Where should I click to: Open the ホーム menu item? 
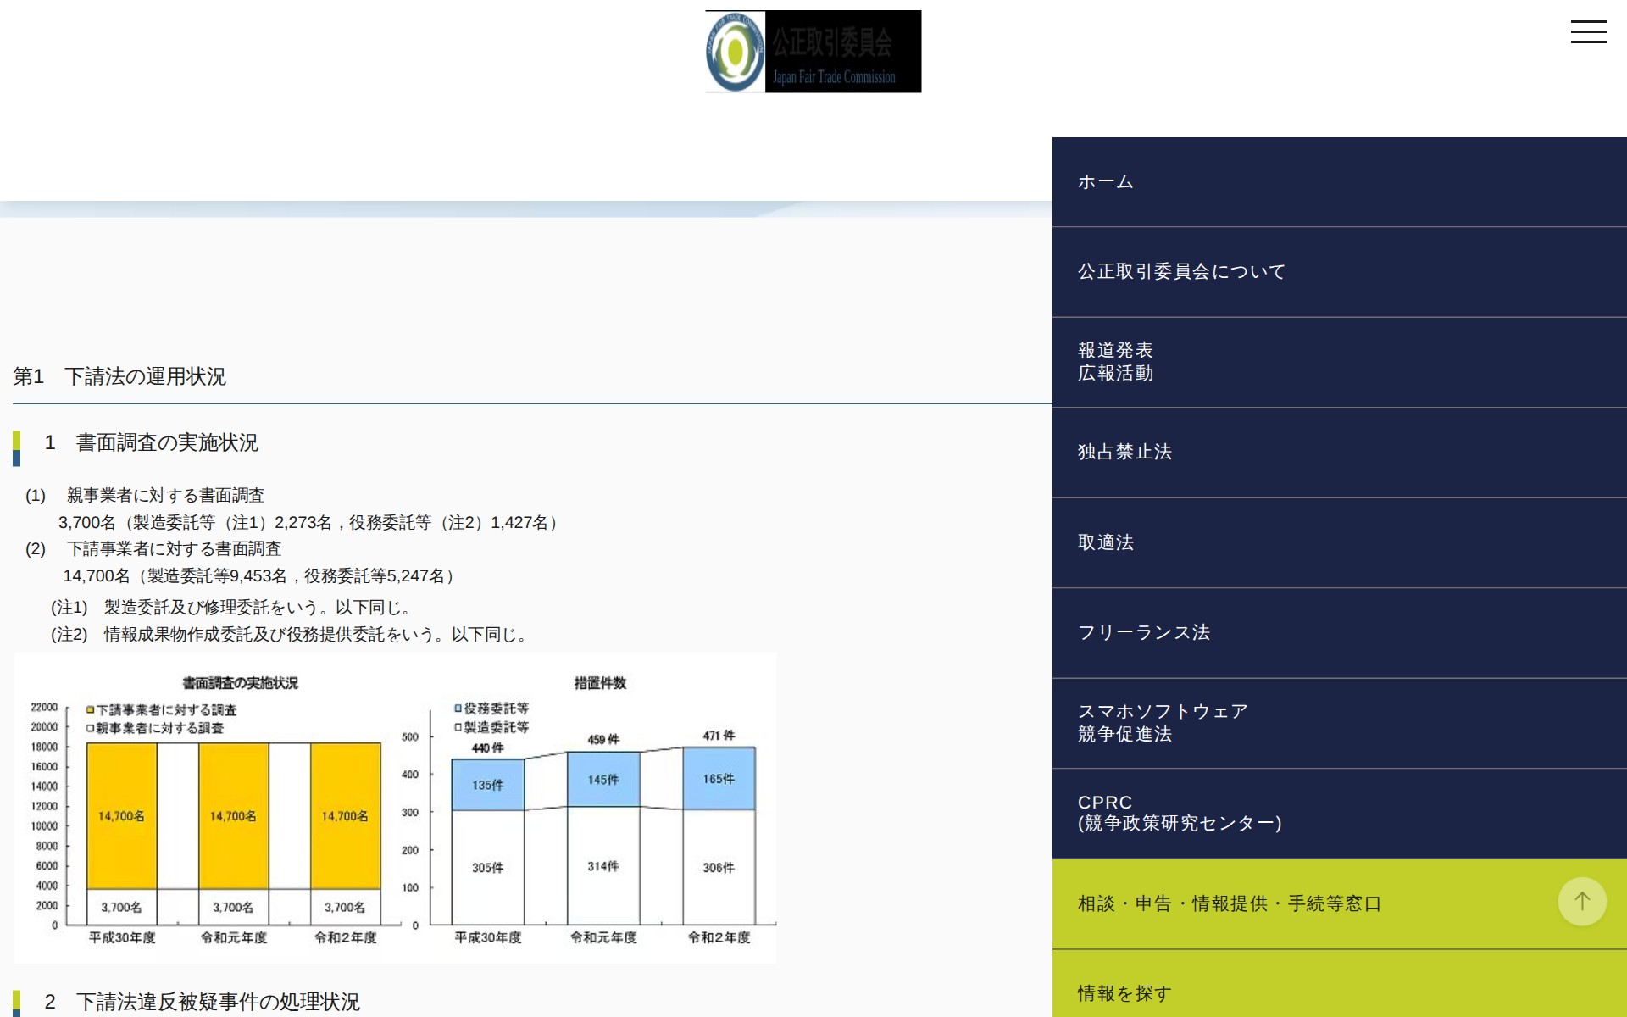click(x=1106, y=182)
